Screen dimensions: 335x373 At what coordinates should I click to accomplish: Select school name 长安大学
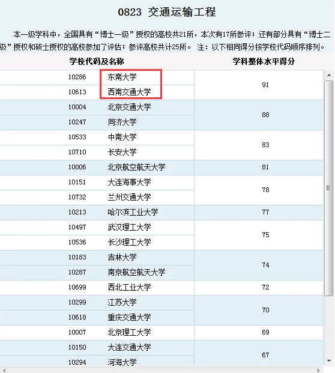[x=122, y=152]
